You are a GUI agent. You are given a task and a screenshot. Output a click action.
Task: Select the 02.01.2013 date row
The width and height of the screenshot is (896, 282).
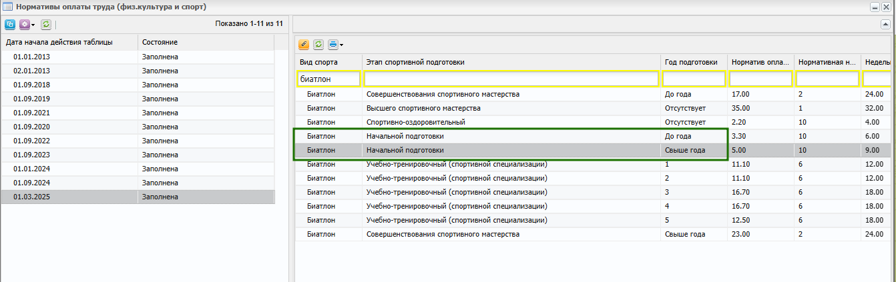[x=138, y=71]
